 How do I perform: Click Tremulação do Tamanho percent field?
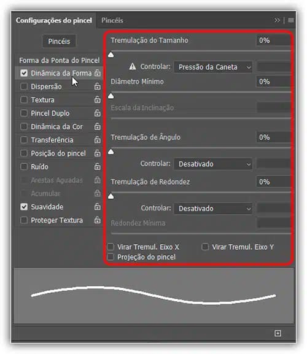pos(273,40)
